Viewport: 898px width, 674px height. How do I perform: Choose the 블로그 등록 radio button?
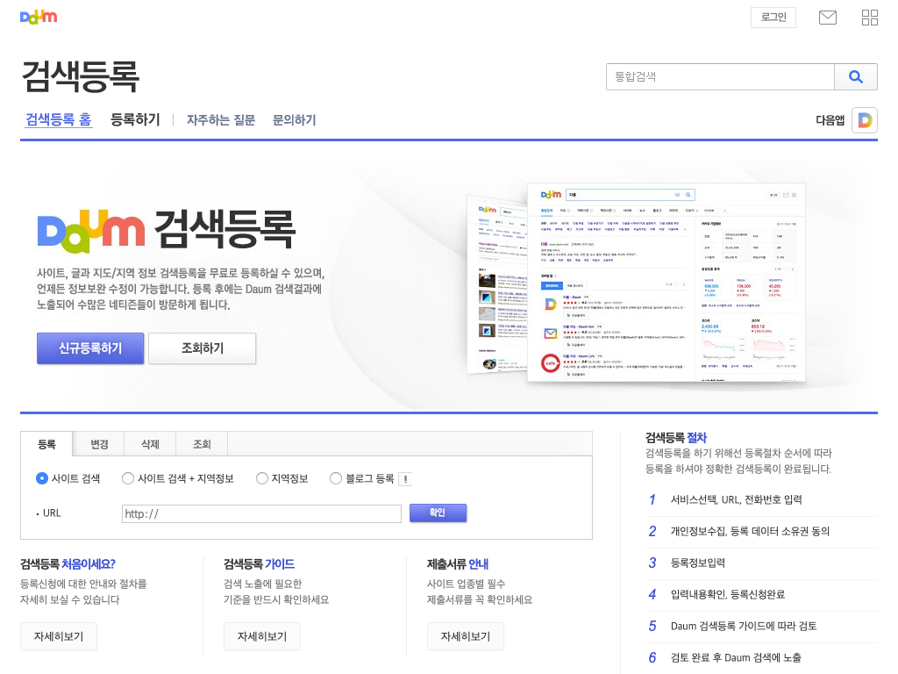pyautogui.click(x=336, y=478)
